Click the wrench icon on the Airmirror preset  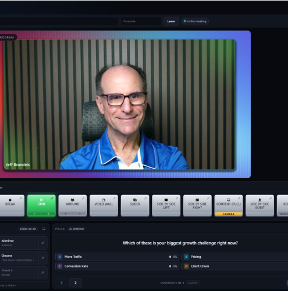coord(43,243)
